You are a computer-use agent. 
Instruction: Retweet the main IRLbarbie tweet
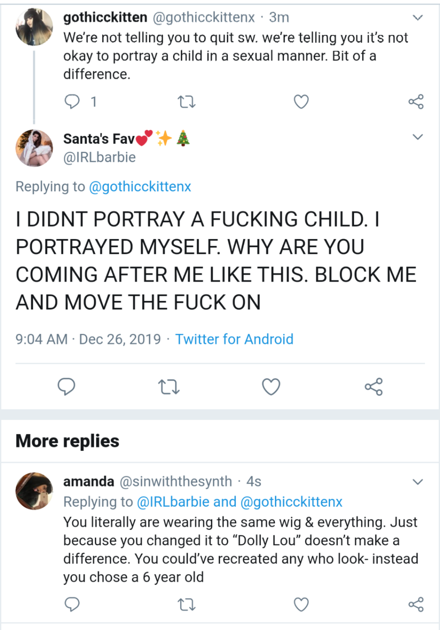point(169,386)
